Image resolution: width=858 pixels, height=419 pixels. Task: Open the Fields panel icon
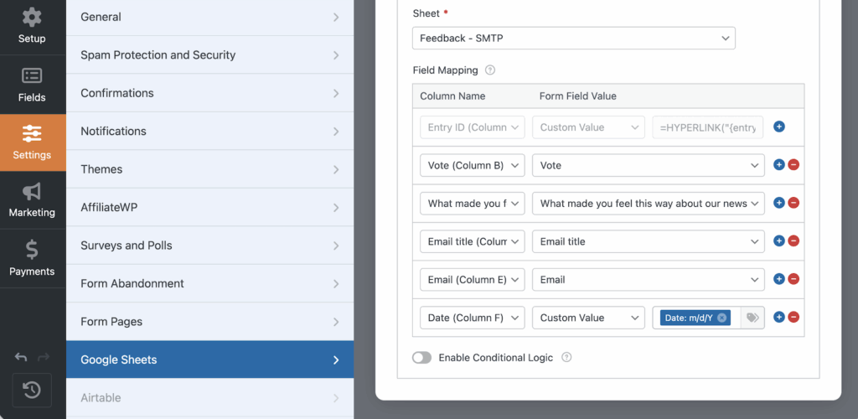click(x=32, y=85)
